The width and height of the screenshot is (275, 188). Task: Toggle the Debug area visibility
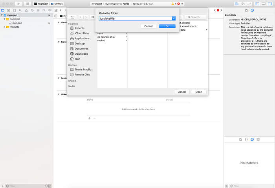point(264,4)
